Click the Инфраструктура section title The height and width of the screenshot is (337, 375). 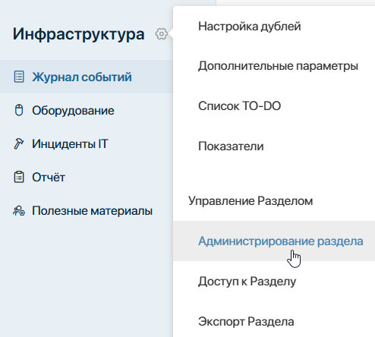[x=79, y=34]
